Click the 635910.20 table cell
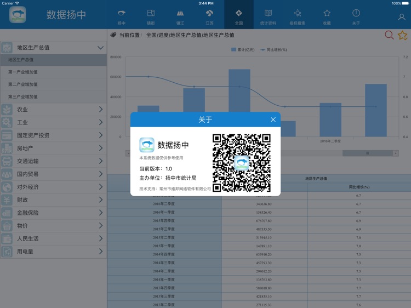 [264, 254]
